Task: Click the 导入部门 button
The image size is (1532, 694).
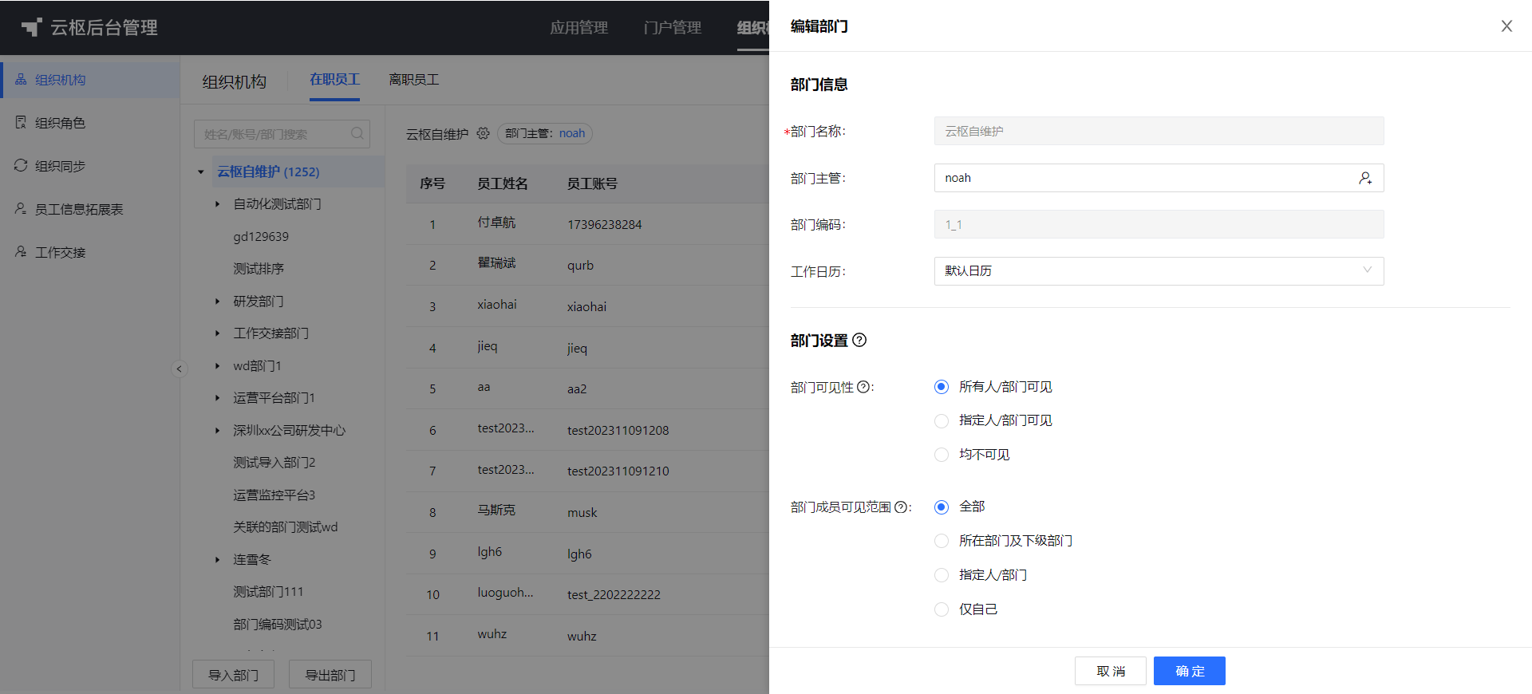Action: pyautogui.click(x=233, y=675)
